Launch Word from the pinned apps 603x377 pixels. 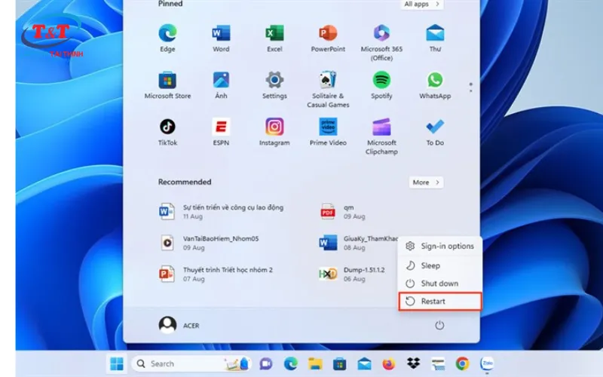(221, 38)
